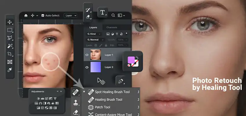Add a Channel Mixer adjustment

click(x=53, y=103)
